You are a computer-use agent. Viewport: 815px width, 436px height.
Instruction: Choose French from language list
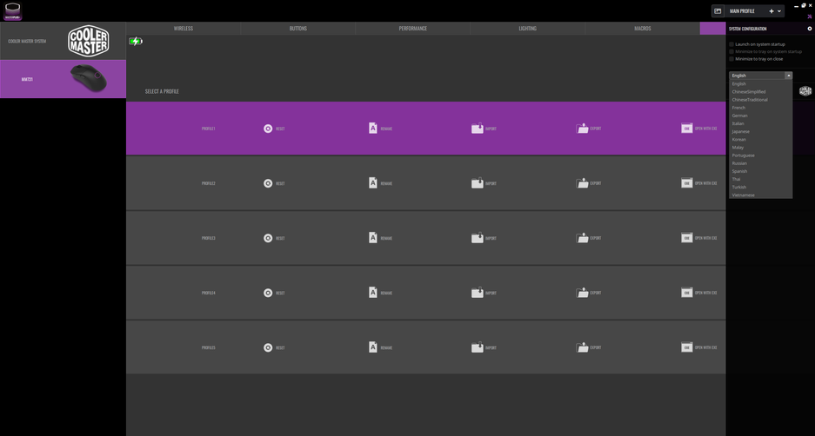760,108
